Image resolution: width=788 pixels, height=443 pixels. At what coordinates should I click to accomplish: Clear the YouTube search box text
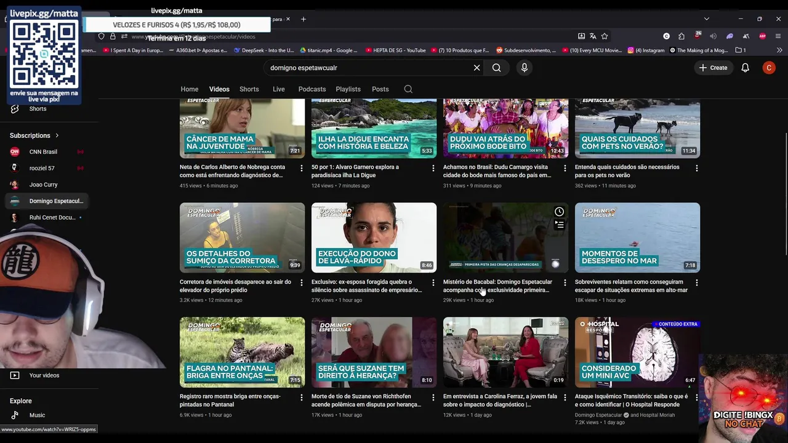[x=476, y=68]
